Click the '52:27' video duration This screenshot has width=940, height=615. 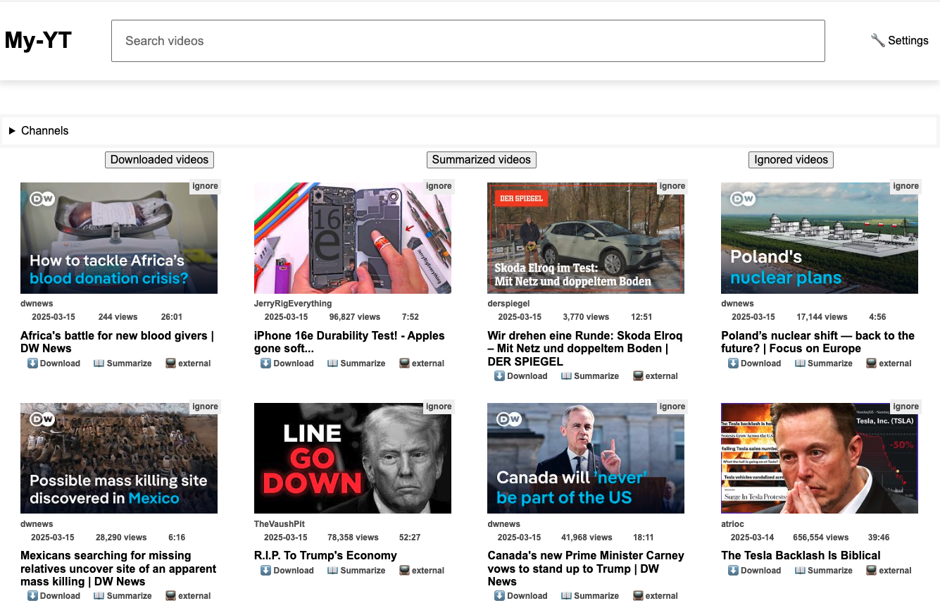pyautogui.click(x=409, y=538)
